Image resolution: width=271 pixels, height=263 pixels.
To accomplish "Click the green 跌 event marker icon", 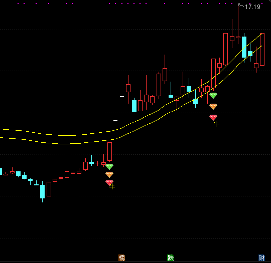I will coord(171,258).
